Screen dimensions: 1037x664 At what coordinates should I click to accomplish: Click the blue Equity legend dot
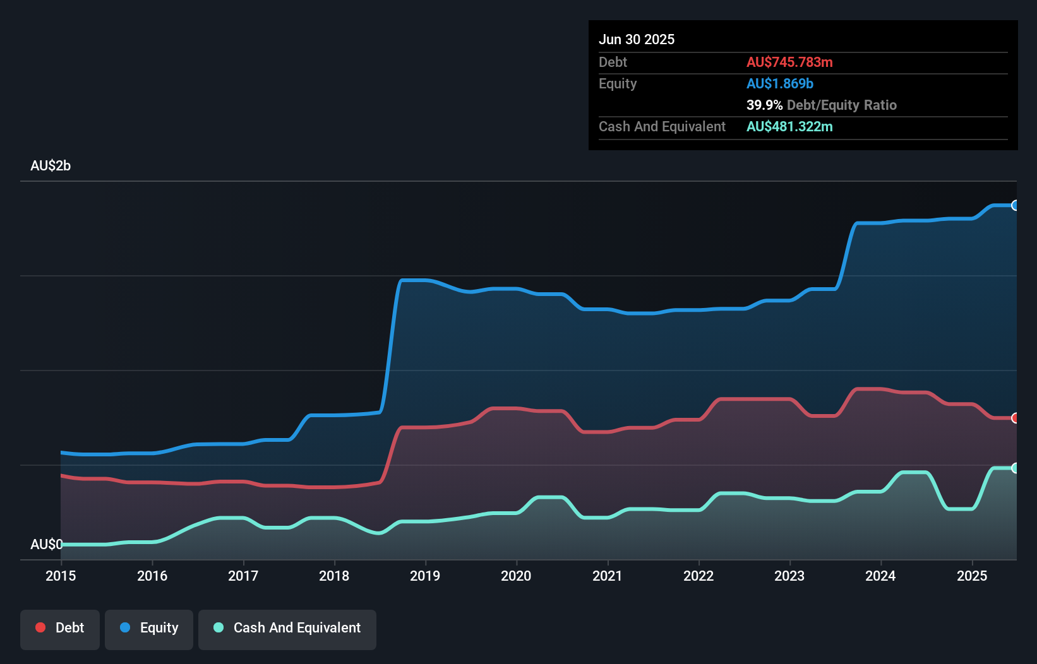tap(125, 627)
